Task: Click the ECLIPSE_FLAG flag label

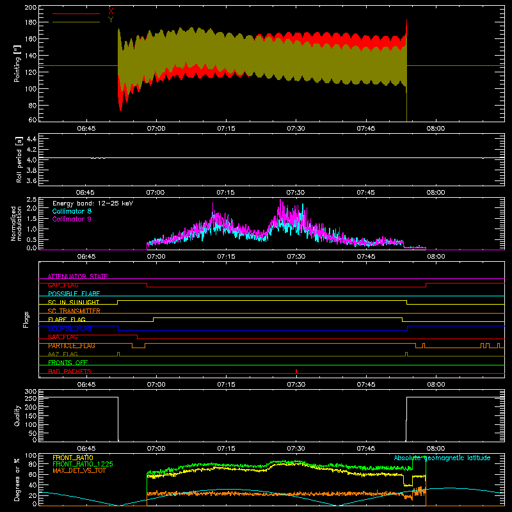Action: [70, 328]
